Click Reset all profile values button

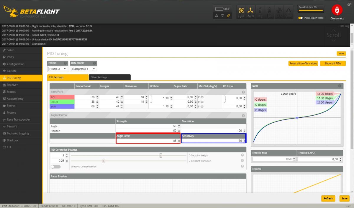pos(303,63)
